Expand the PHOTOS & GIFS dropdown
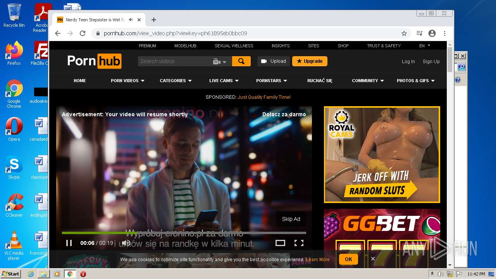 tap(416, 81)
